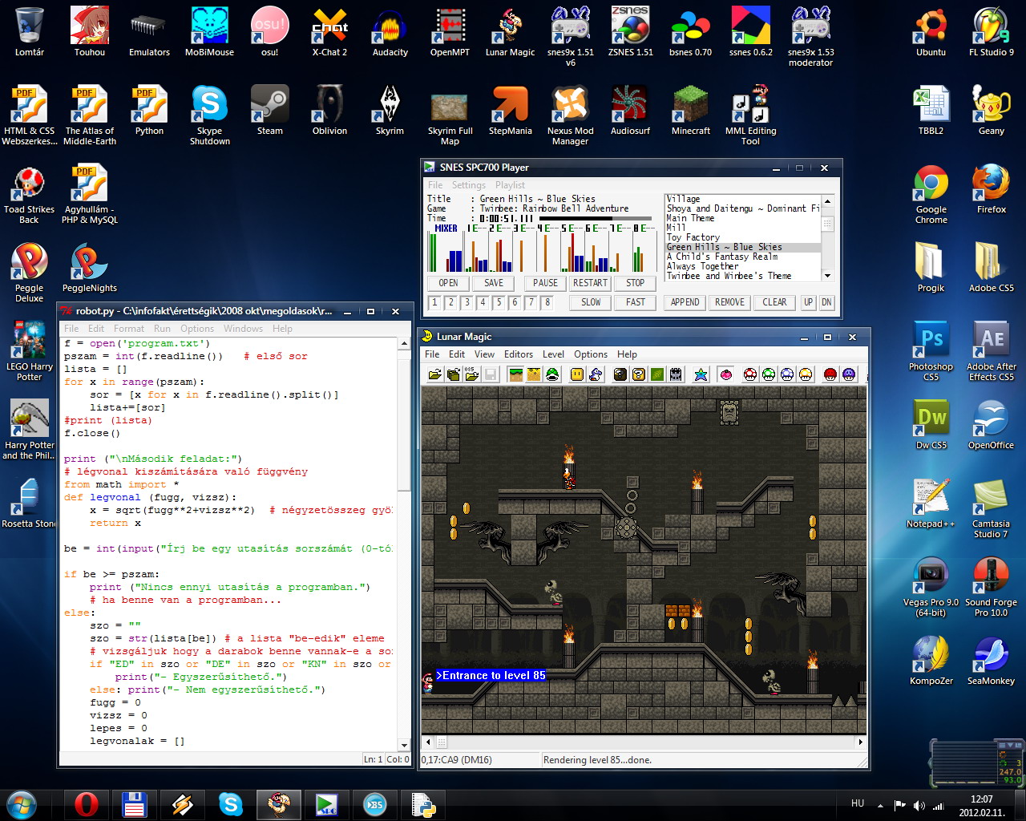Viewport: 1026px width, 821px height.
Task: Select the OpenMPT desktop icon
Action: (450, 32)
